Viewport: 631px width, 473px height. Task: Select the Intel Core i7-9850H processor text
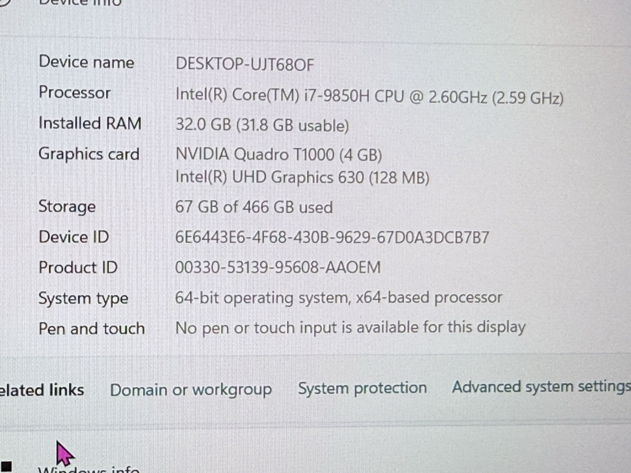pyautogui.click(x=370, y=96)
